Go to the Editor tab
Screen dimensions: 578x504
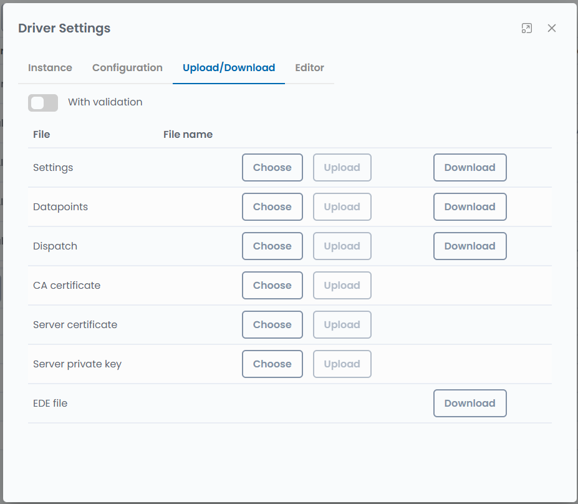point(310,68)
